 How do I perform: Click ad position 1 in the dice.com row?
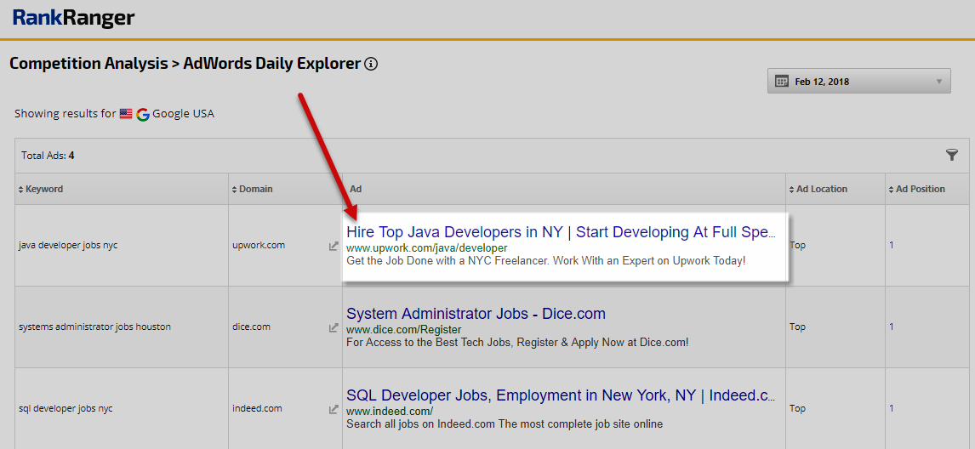pos(892,327)
